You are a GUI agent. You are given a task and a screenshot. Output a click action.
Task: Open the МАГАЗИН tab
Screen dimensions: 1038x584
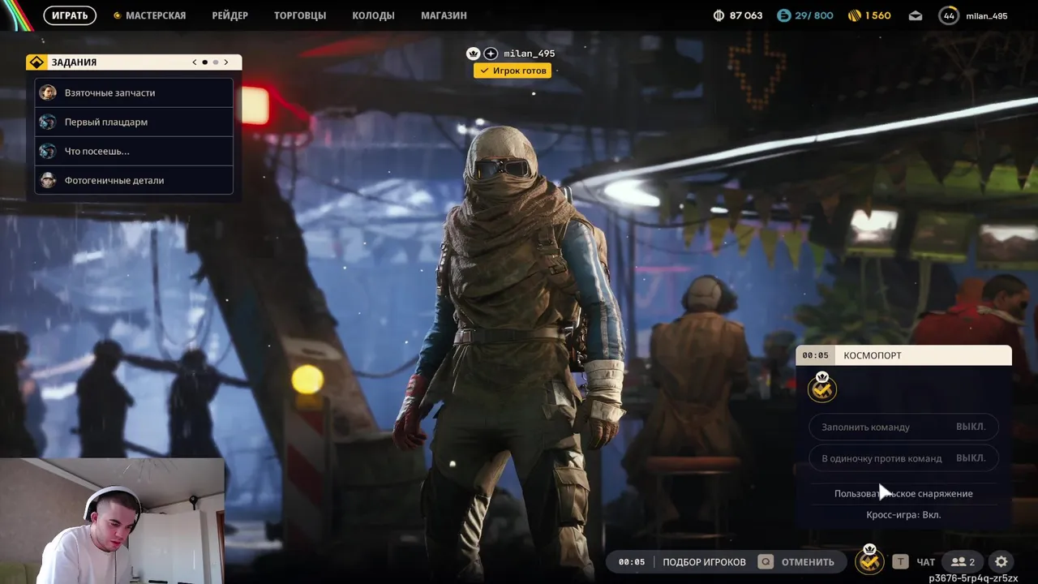[x=444, y=15]
